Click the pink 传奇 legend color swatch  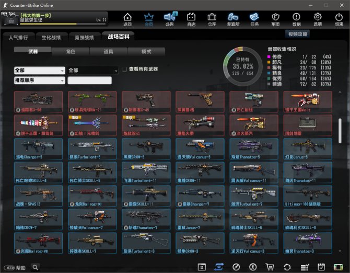click(269, 57)
